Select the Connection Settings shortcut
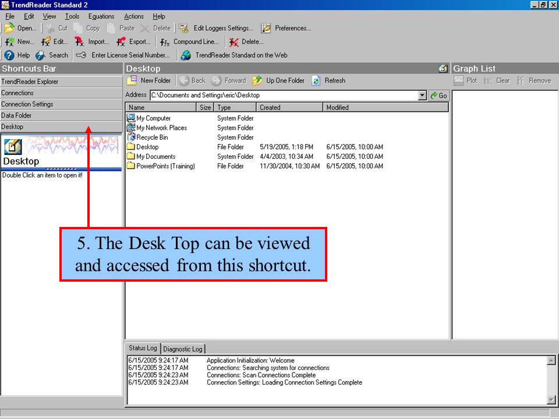Screen dimensions: 559x419 click(x=61, y=104)
